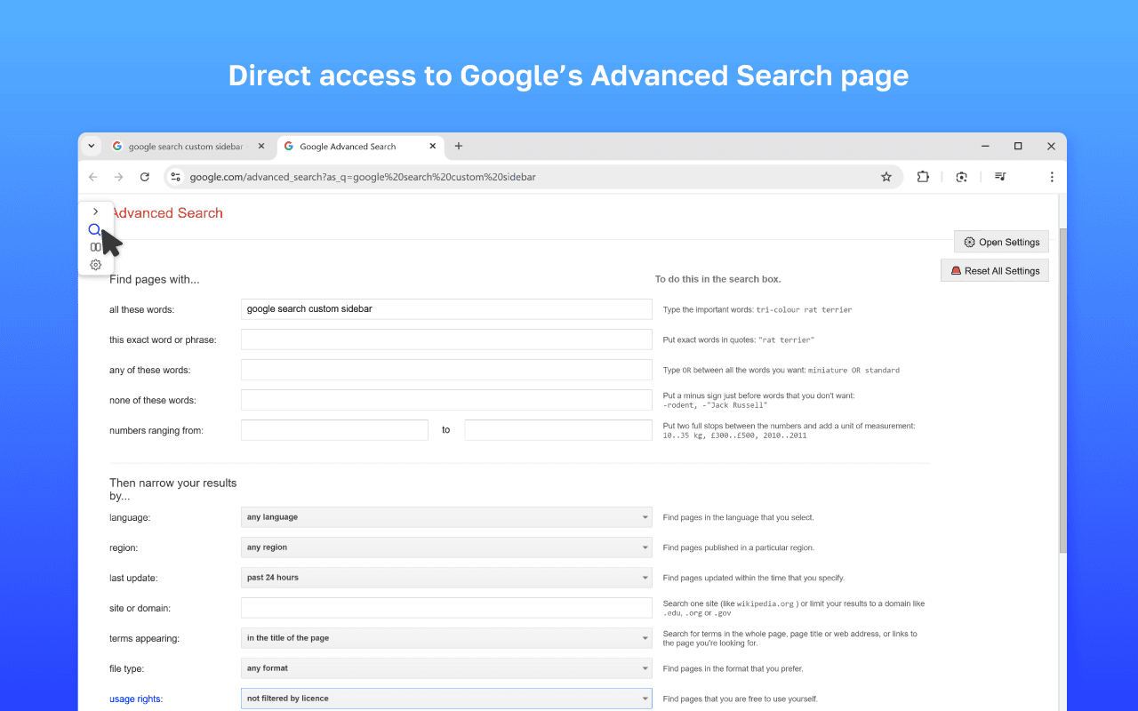Screen dimensions: 1138x711
Task: Open the last update dropdown
Action: (446, 578)
